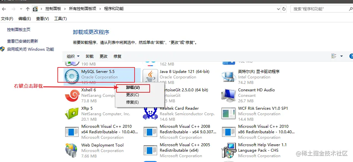
Task: Expand the 组织 dropdown menu
Action: click(73, 56)
